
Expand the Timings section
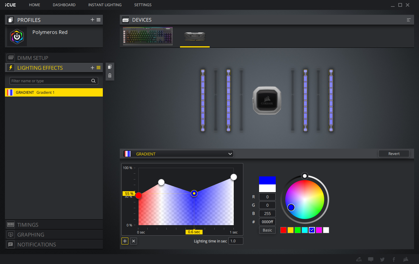pyautogui.click(x=28, y=225)
